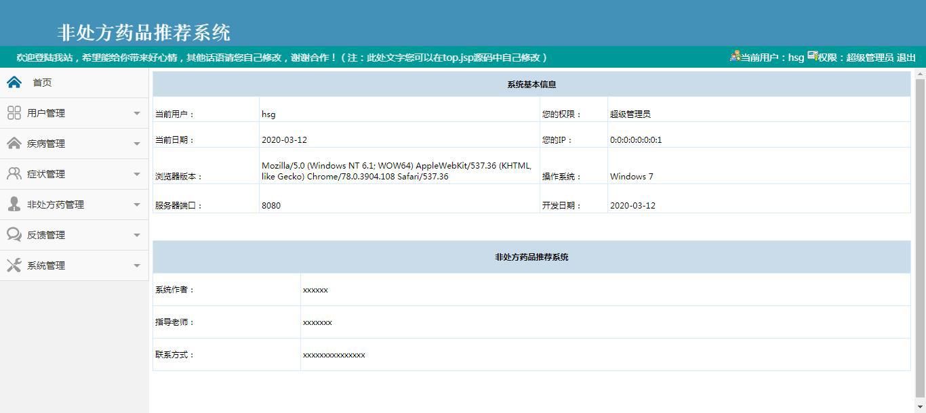This screenshot has height=413, width=926.
Task: Expand the 用户管理 dropdown arrow
Action: [137, 113]
